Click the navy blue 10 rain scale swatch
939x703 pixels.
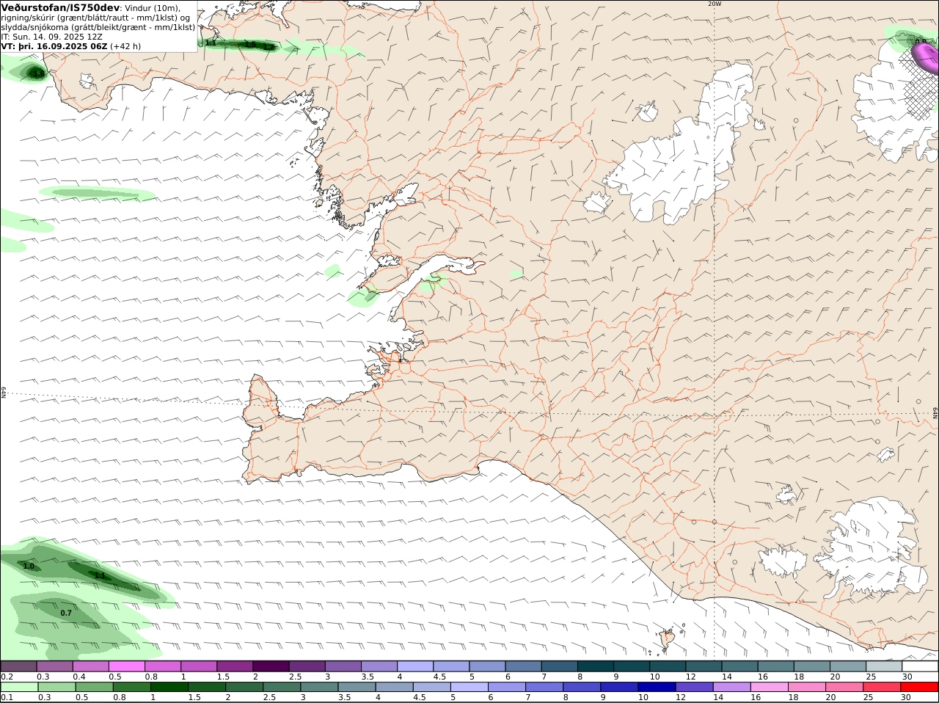(x=657, y=687)
